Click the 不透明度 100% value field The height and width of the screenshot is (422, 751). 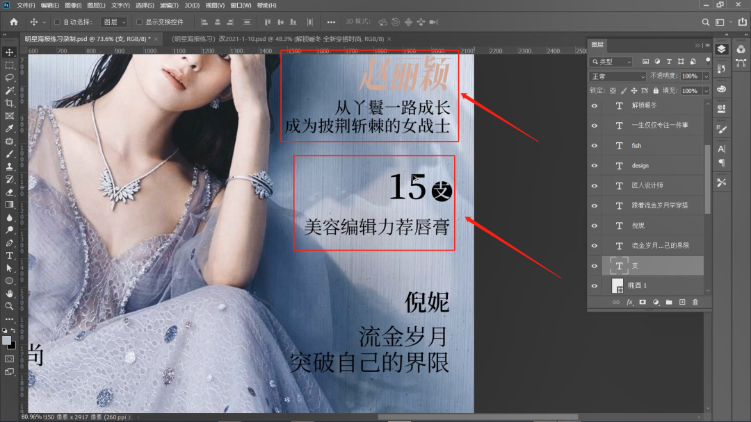pyautogui.click(x=690, y=76)
